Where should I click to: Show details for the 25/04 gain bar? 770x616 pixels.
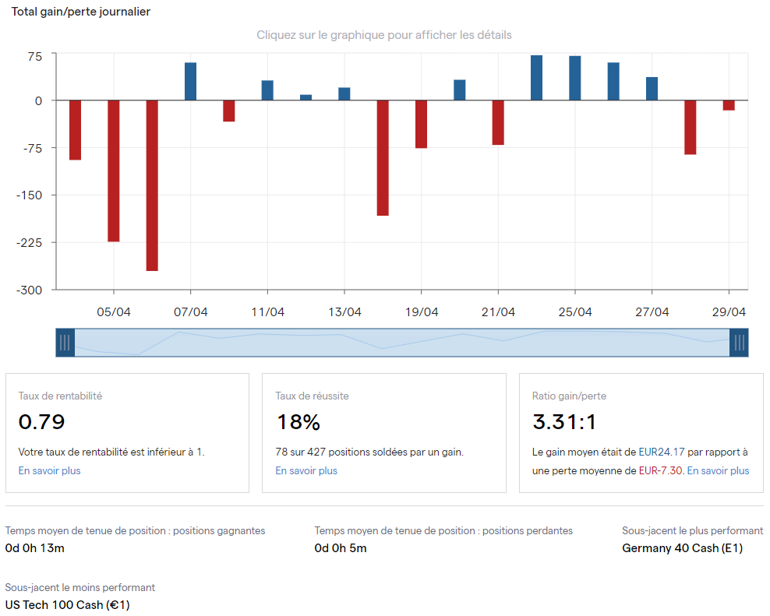[575, 78]
